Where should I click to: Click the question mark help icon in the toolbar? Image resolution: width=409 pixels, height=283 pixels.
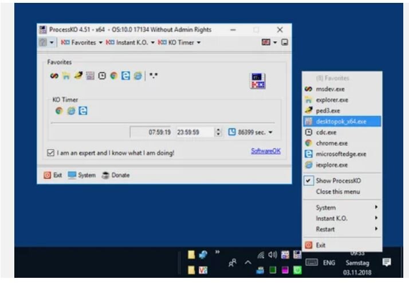pos(43,42)
